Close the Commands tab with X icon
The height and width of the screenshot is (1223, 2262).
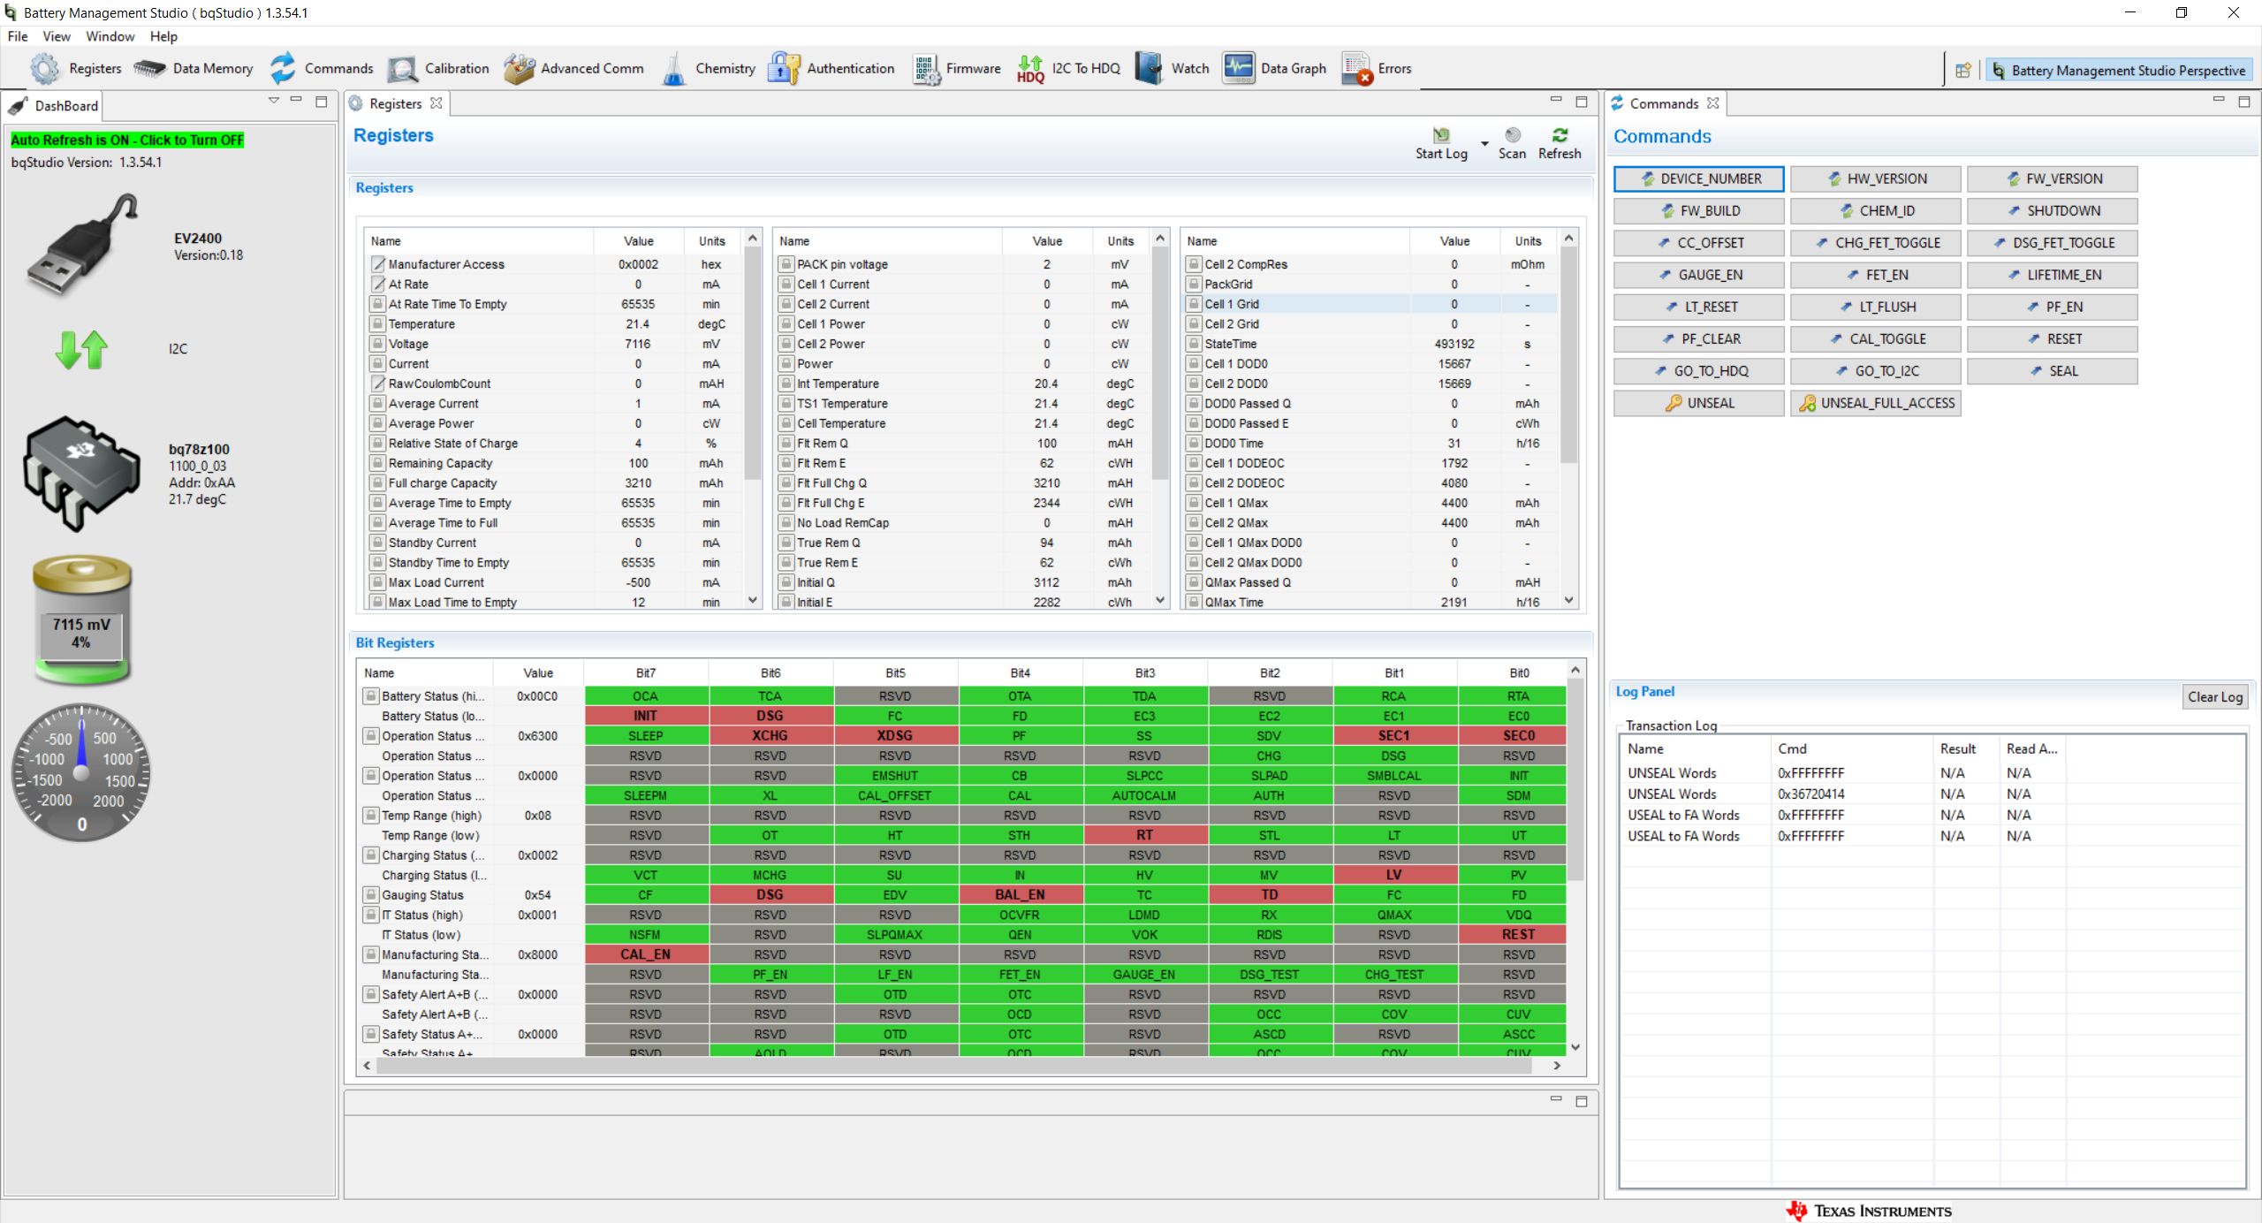(1713, 103)
